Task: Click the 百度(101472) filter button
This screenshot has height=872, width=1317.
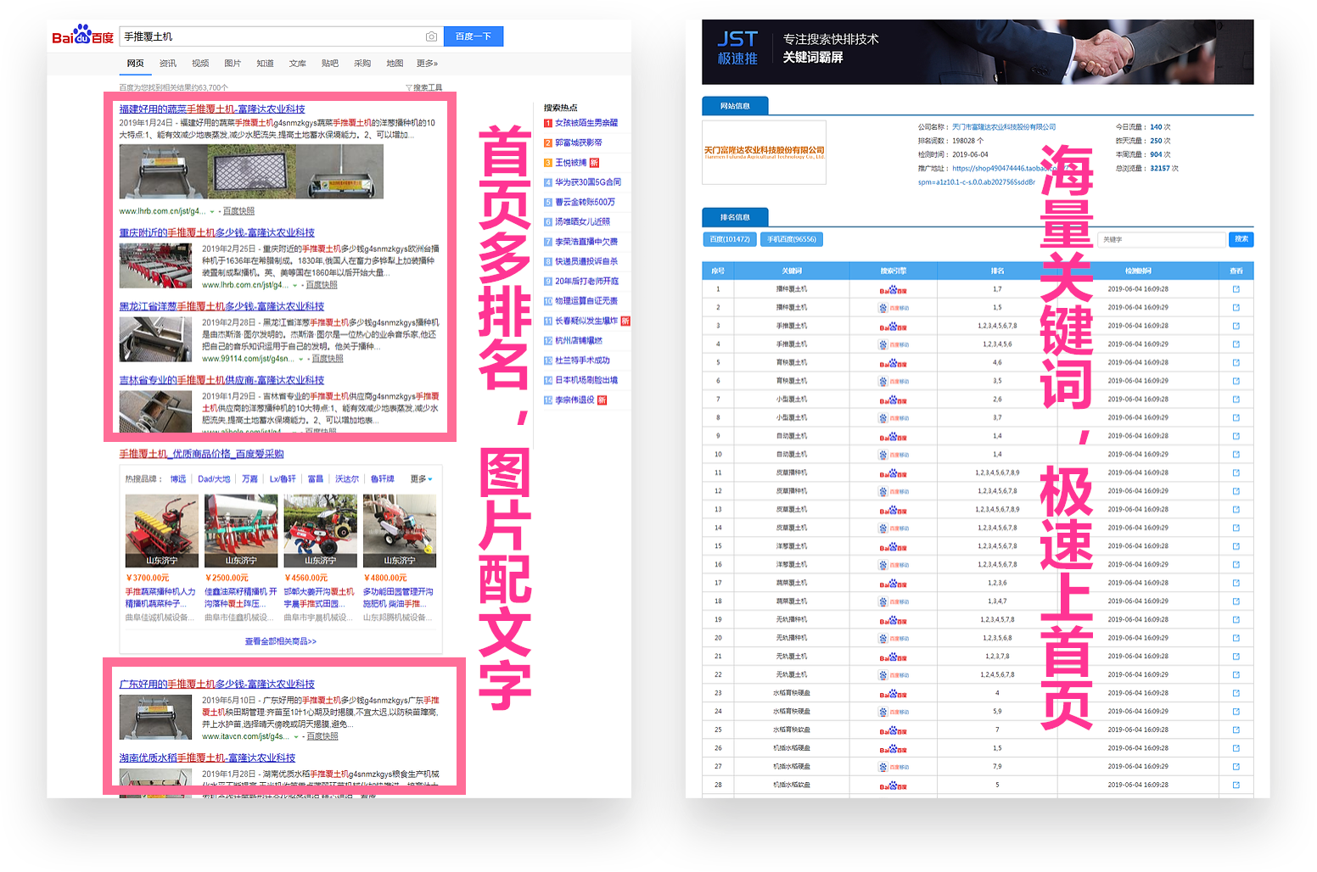Action: tap(730, 239)
